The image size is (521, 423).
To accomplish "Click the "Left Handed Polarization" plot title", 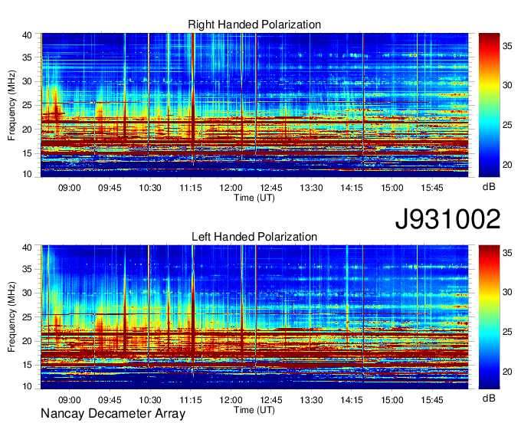I will [x=254, y=237].
